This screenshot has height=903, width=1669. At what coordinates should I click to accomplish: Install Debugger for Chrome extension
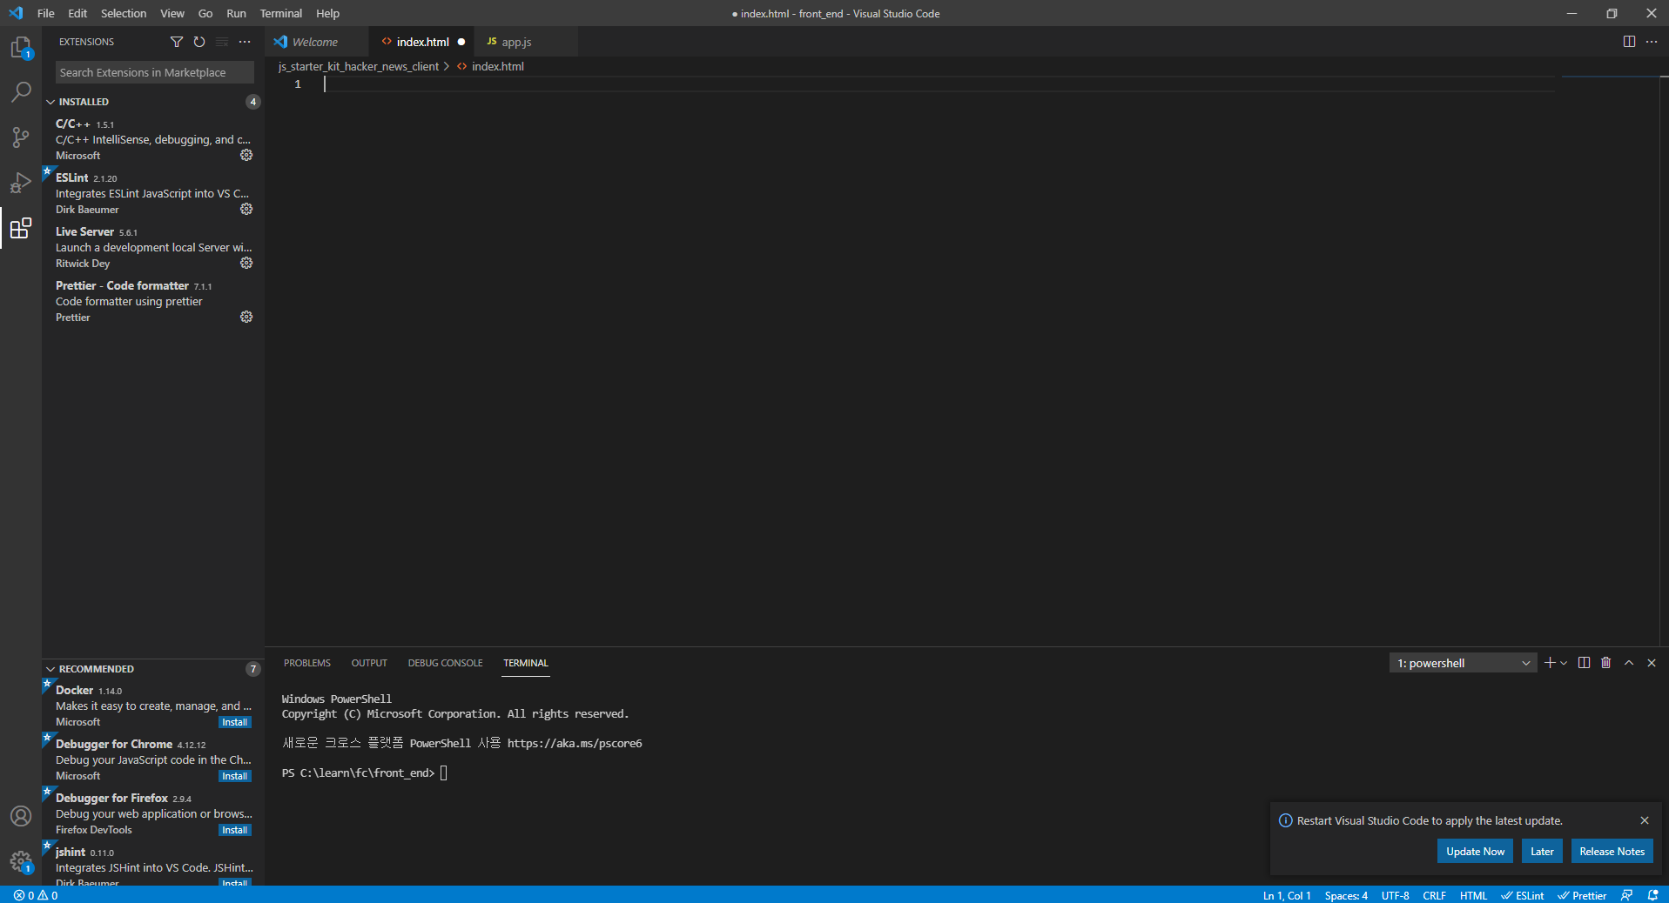[x=235, y=776]
